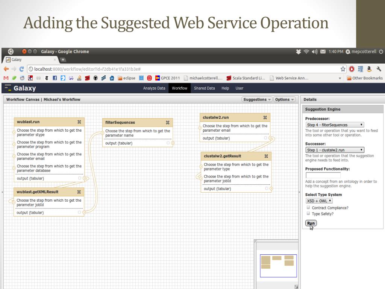Click the Ubuntu dash logo icon

click(x=11, y=51)
